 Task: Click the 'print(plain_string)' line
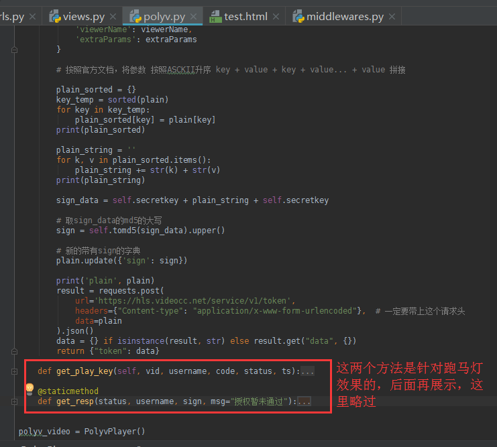pos(101,180)
